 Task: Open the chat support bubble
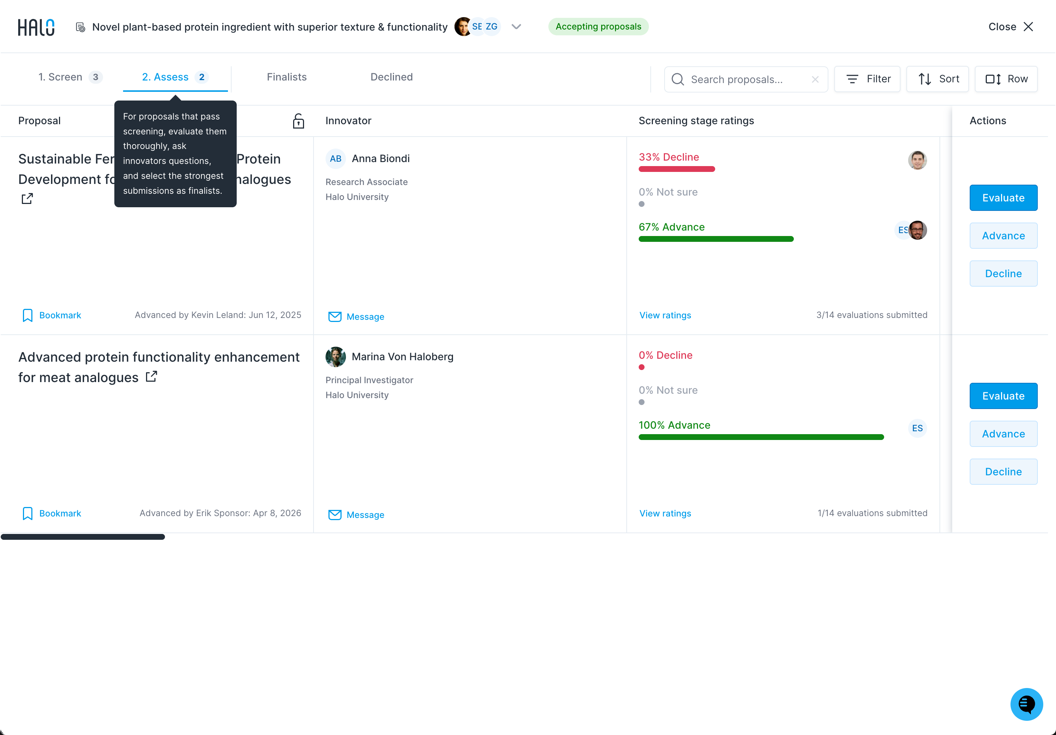[1026, 704]
